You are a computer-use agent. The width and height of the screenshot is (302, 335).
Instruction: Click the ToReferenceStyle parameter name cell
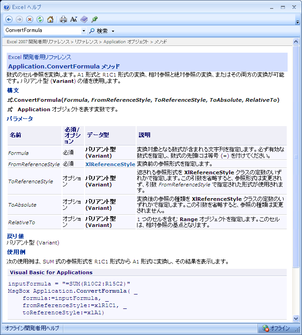click(x=35, y=181)
